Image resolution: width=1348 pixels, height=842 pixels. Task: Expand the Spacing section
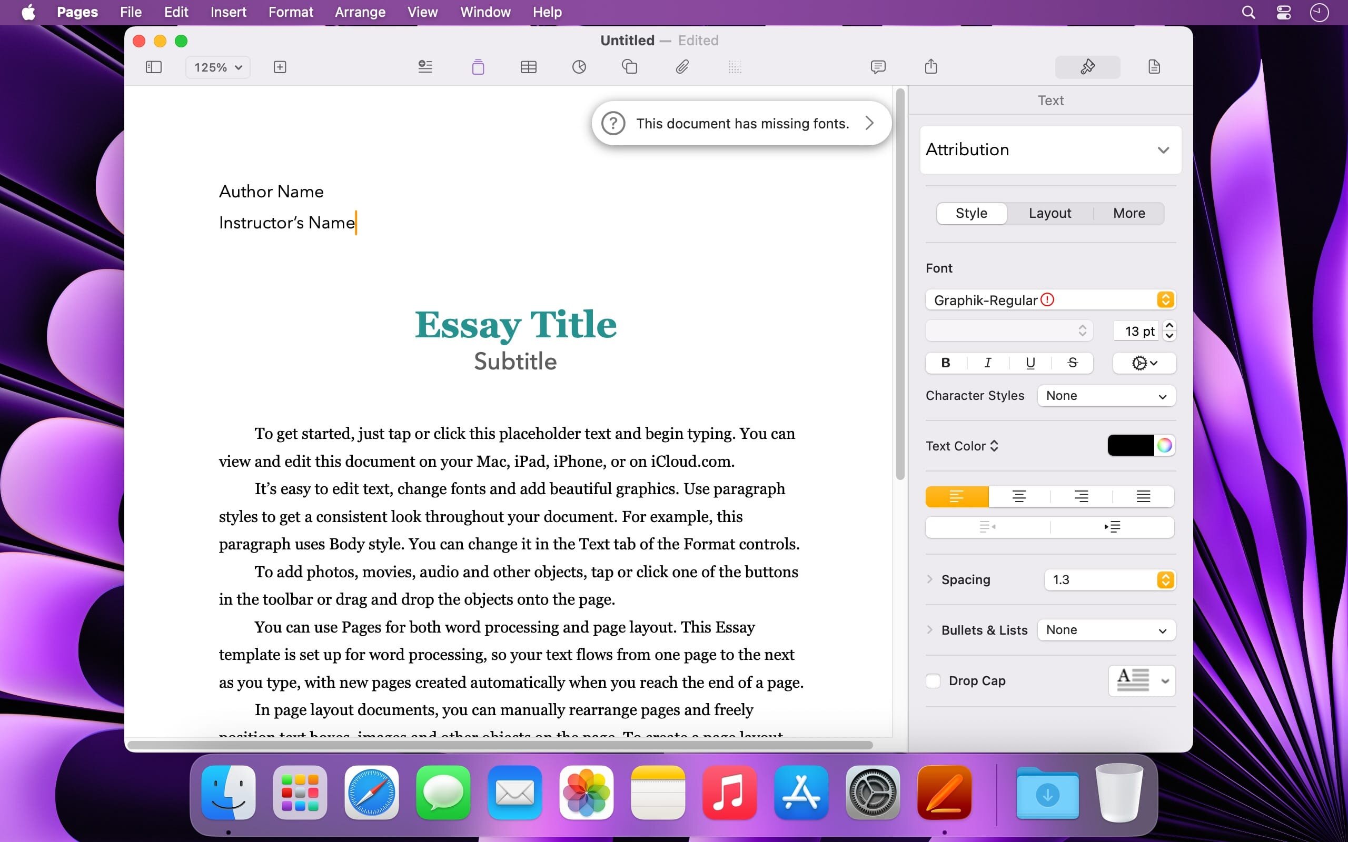point(930,579)
